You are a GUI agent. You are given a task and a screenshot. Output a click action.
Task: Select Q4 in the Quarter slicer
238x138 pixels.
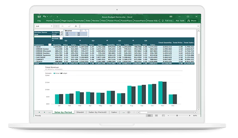[x=82, y=35]
